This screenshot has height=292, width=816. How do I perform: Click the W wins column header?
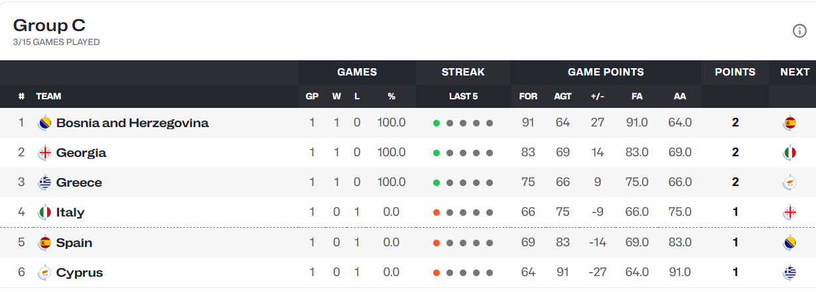click(x=336, y=96)
